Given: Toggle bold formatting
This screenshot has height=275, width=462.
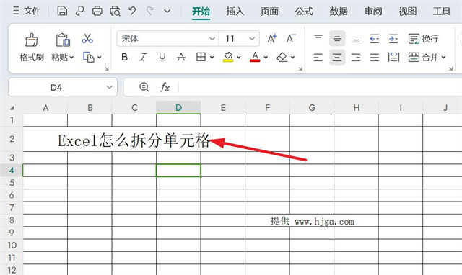Looking at the screenshot, I should tap(124, 57).
